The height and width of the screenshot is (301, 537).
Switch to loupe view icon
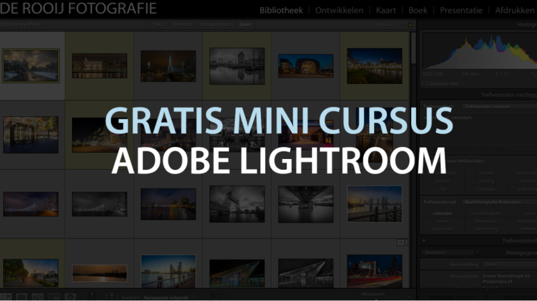coord(21,297)
